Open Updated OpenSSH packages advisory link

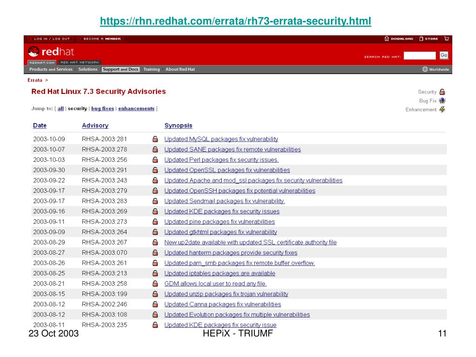[x=240, y=191]
